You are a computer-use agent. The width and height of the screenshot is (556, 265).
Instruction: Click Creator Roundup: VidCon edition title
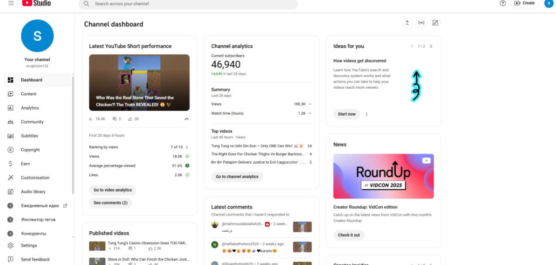pos(365,207)
